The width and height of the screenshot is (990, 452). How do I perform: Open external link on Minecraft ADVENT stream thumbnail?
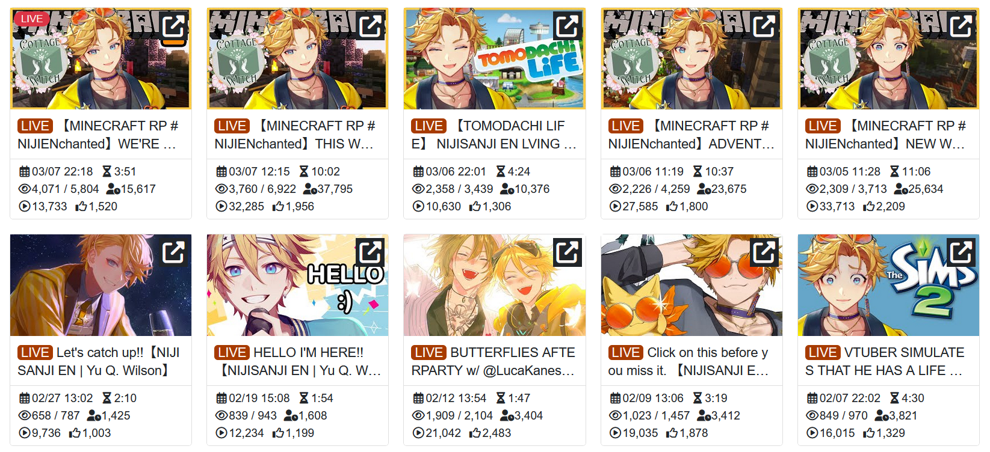[764, 26]
